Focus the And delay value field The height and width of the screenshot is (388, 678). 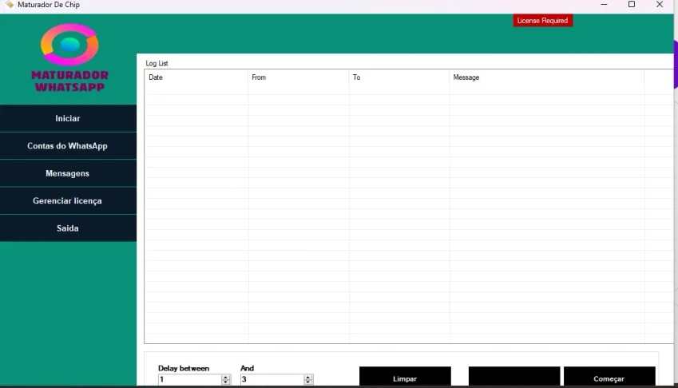(272, 379)
